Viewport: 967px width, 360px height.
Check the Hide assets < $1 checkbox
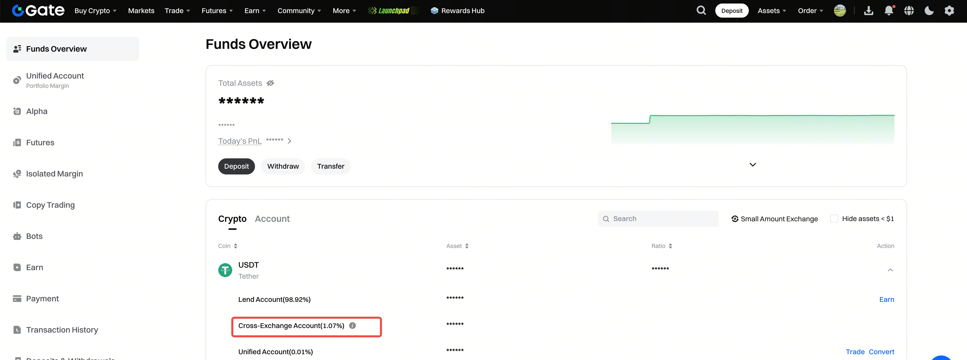coord(834,219)
